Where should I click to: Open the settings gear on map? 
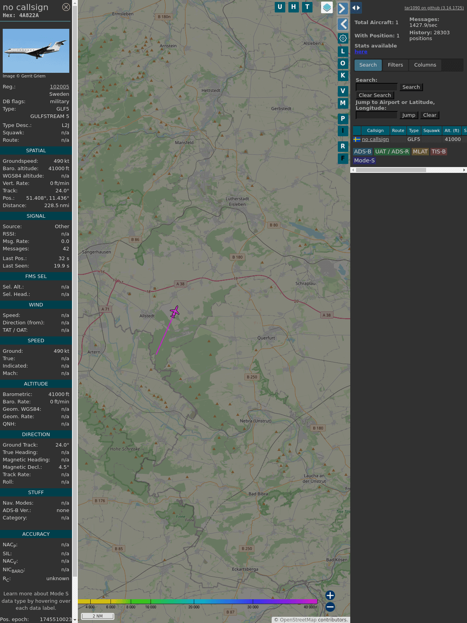(343, 38)
